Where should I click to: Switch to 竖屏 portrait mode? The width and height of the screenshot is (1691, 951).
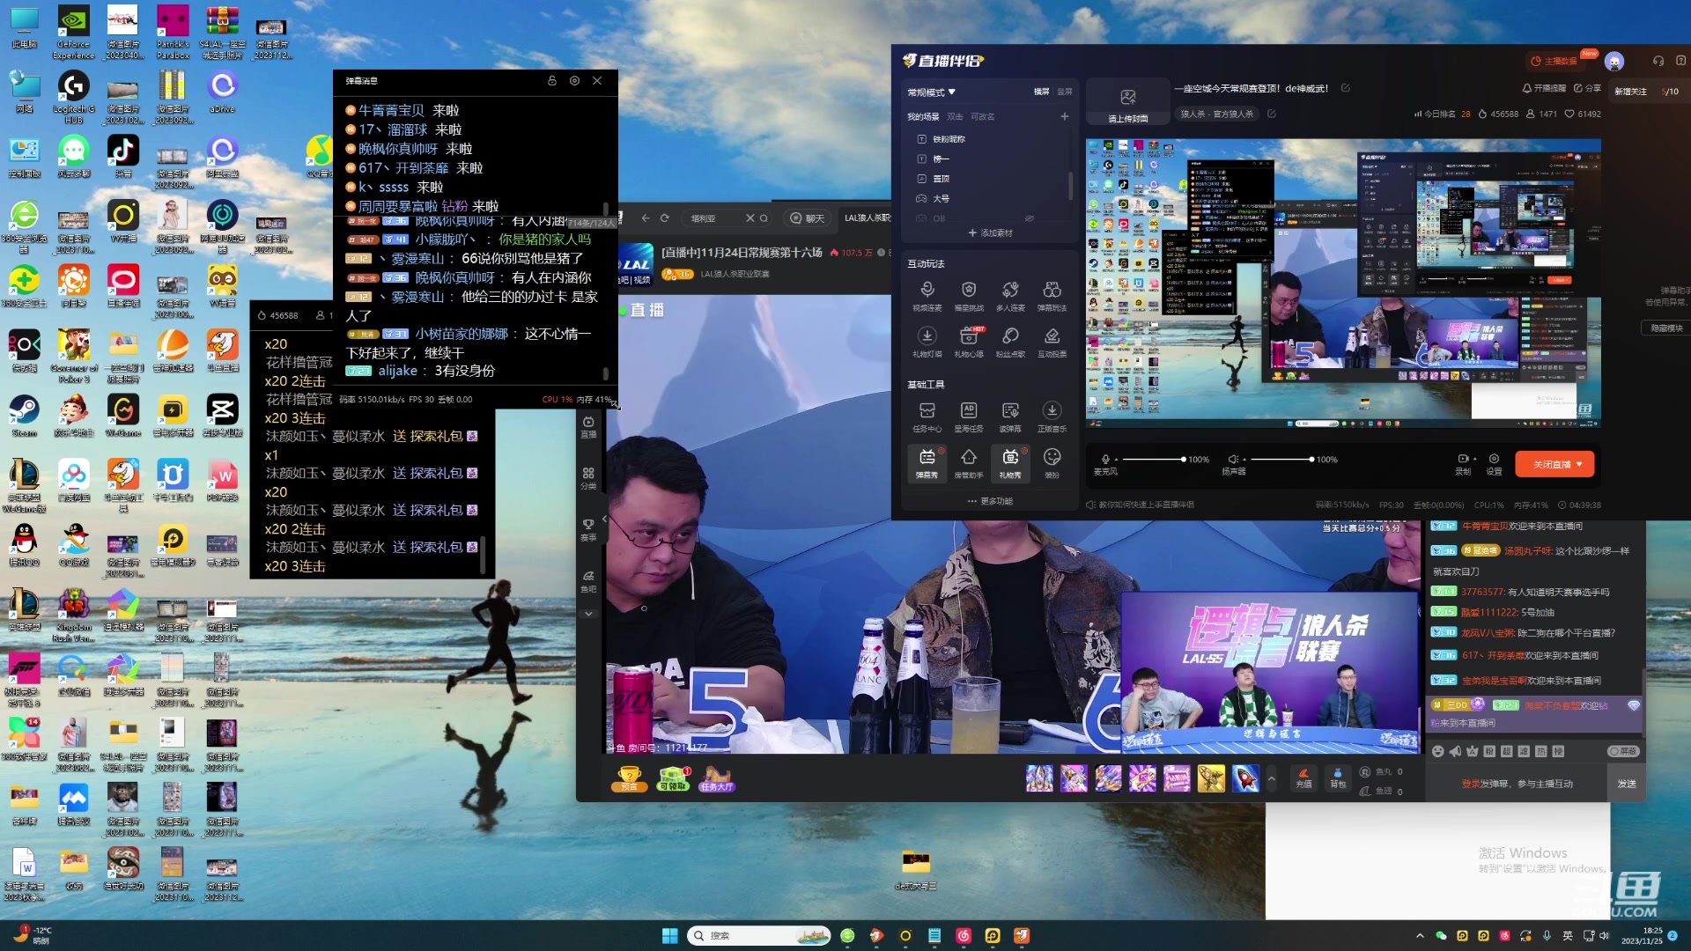click(1065, 92)
